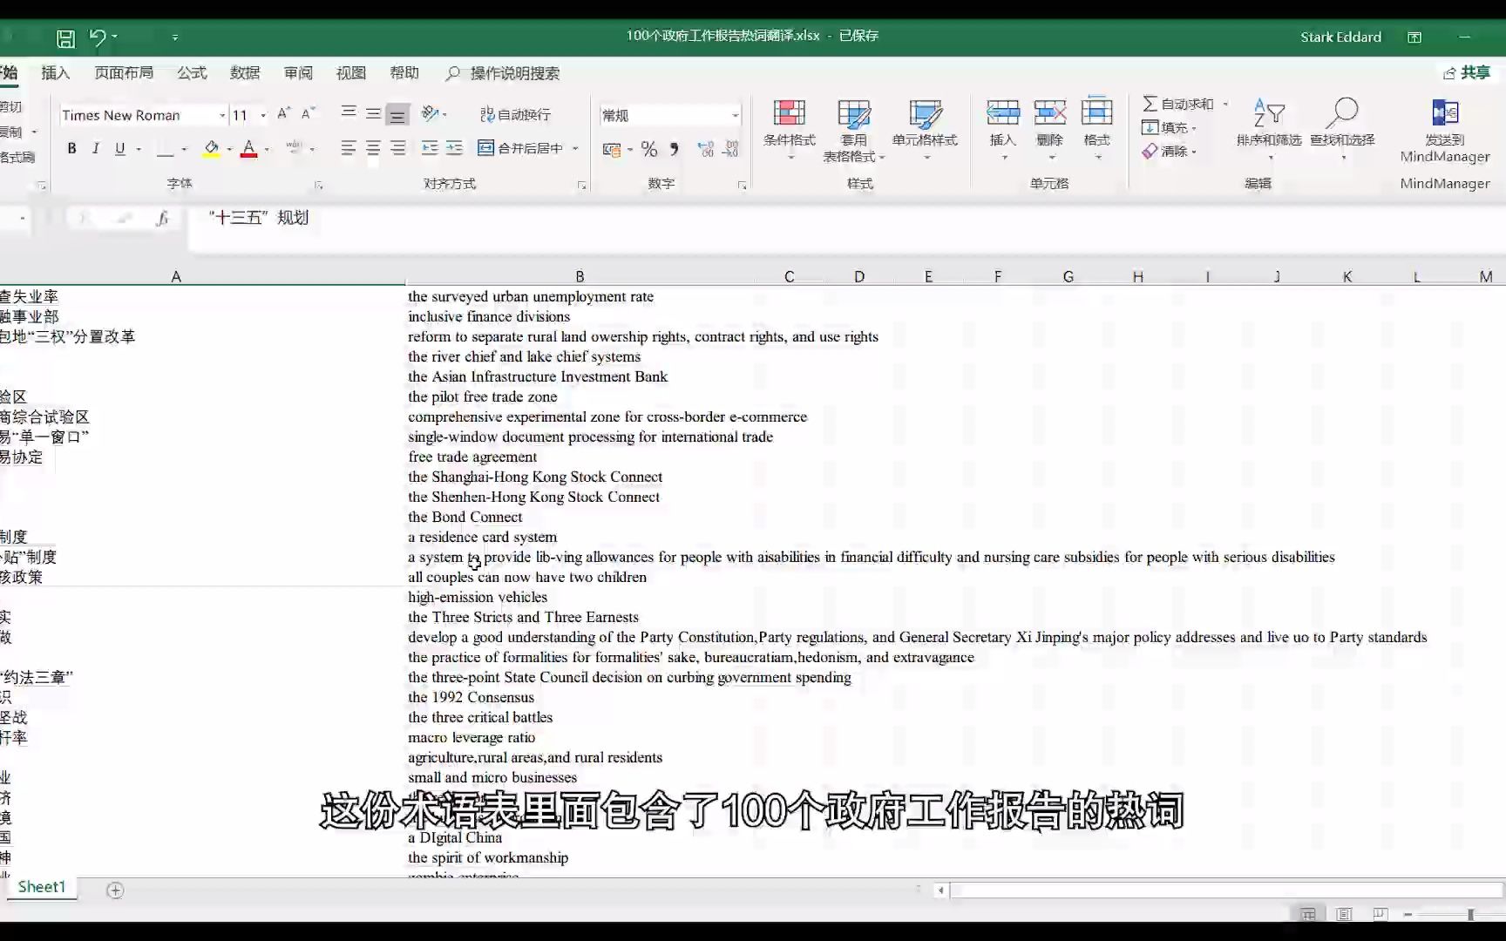Click 合并后居中 merge and center
The height and width of the screenshot is (941, 1506).
point(520,148)
